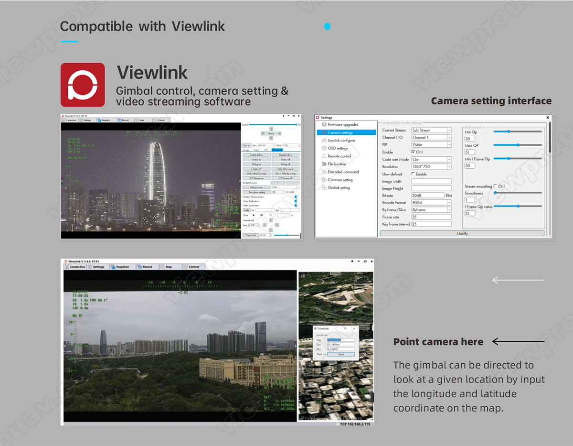Open the Current Stream dropdown

(431, 130)
